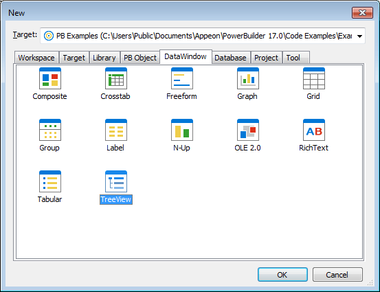Pick the Tabular DataWindow icon
This screenshot has height=292, width=380.
pyautogui.click(x=50, y=181)
